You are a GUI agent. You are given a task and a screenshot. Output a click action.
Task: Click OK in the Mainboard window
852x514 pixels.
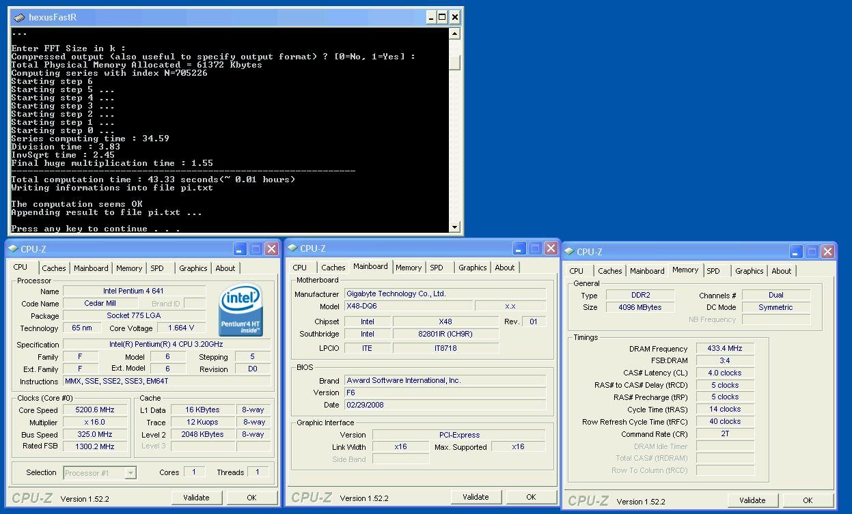tap(531, 497)
